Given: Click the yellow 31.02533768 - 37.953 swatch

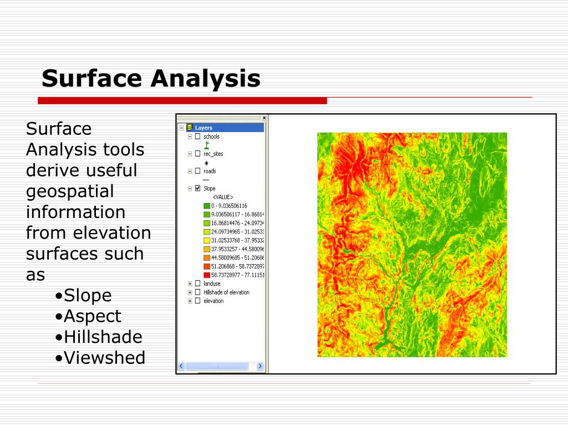Looking at the screenshot, I should 207,241.
